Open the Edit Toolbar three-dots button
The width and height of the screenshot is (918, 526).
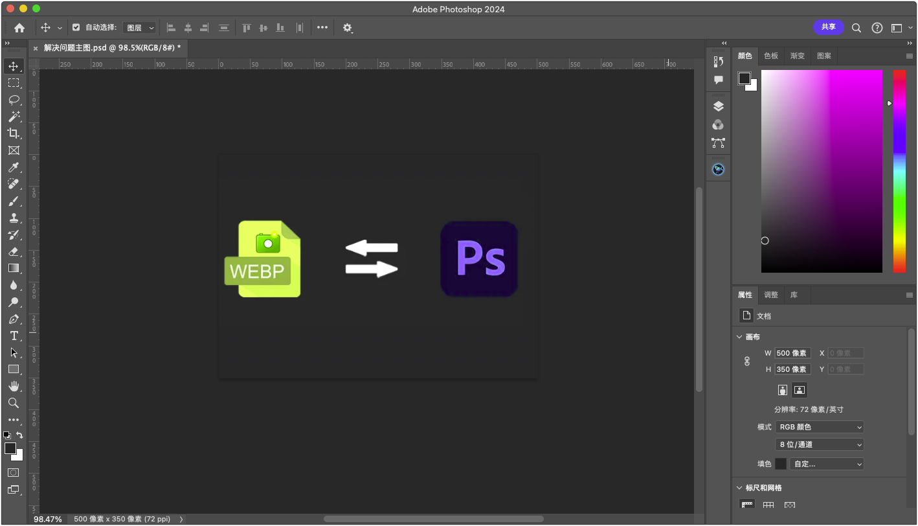14,420
